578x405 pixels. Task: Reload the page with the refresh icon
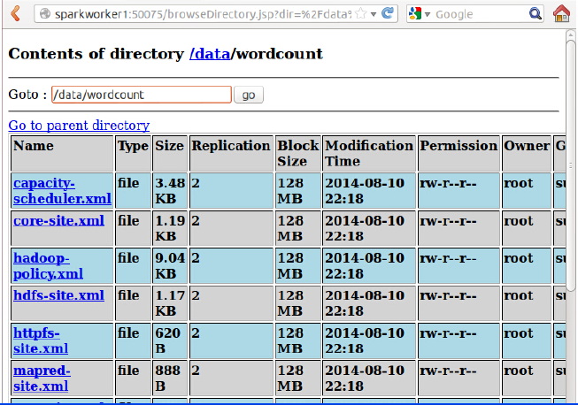click(x=388, y=13)
